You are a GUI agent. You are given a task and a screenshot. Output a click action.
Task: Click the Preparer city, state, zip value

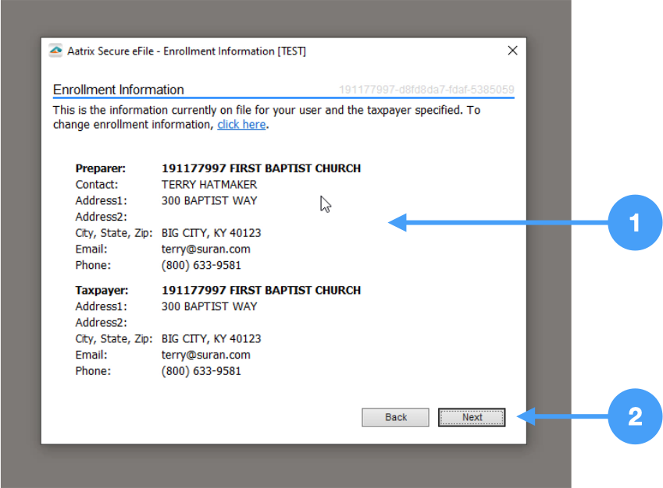(211, 233)
